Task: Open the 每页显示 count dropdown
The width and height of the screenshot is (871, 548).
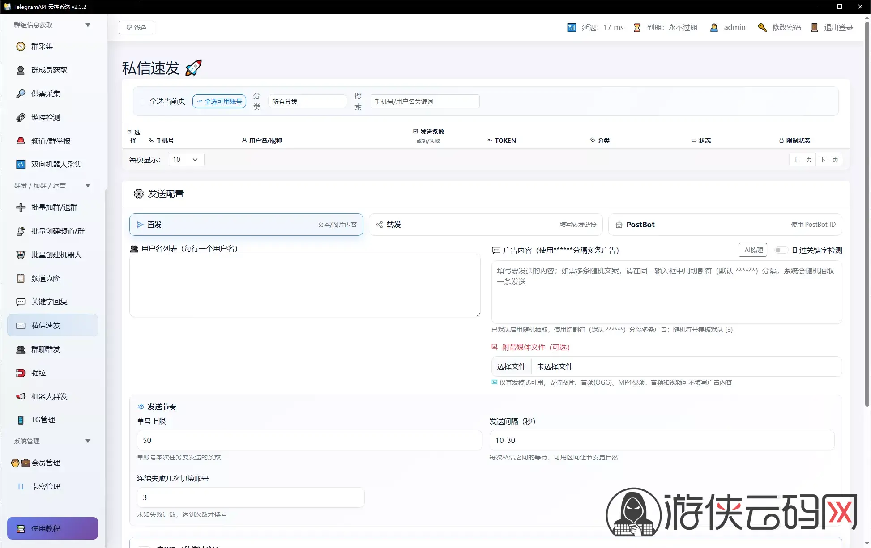Action: [x=186, y=160]
